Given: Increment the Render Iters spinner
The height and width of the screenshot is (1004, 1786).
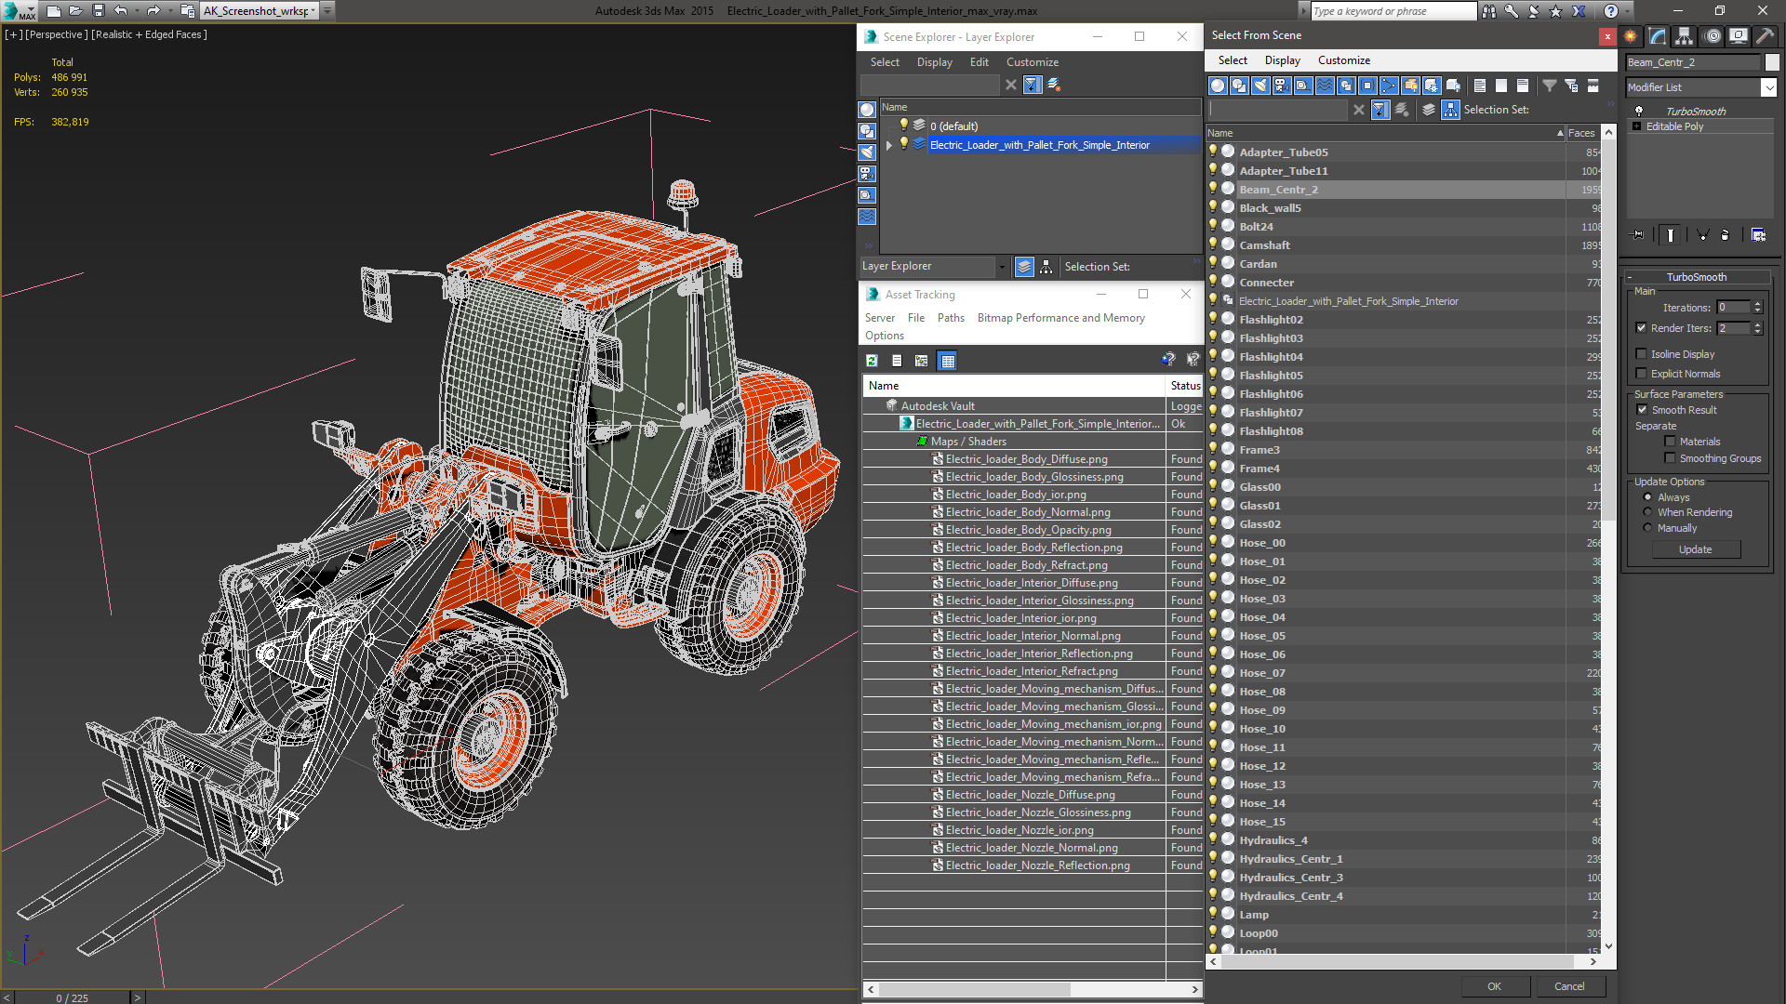Looking at the screenshot, I should 1757,324.
